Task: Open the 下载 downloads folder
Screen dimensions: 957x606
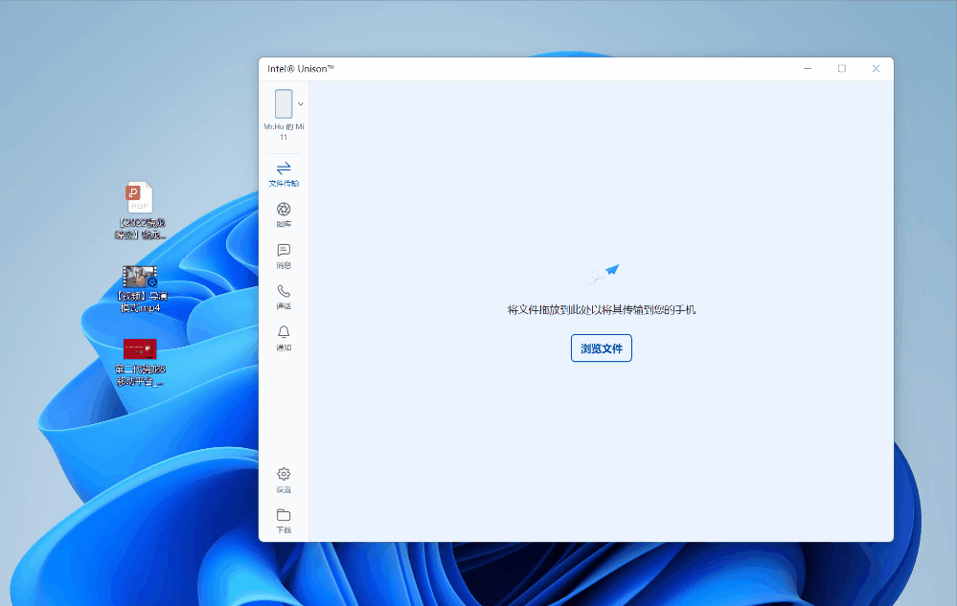Action: (284, 520)
